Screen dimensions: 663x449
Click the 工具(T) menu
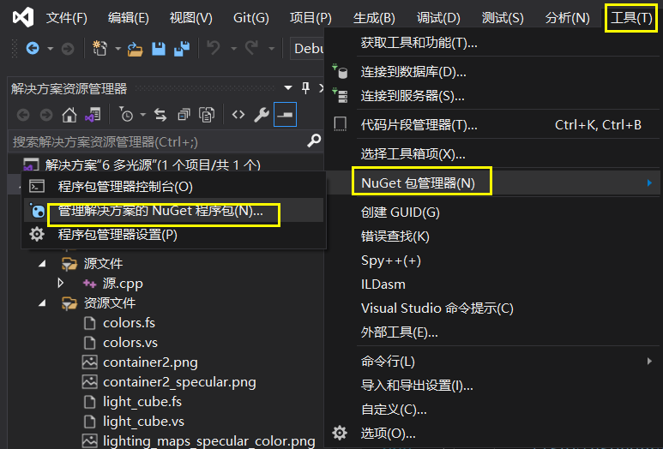(x=631, y=18)
